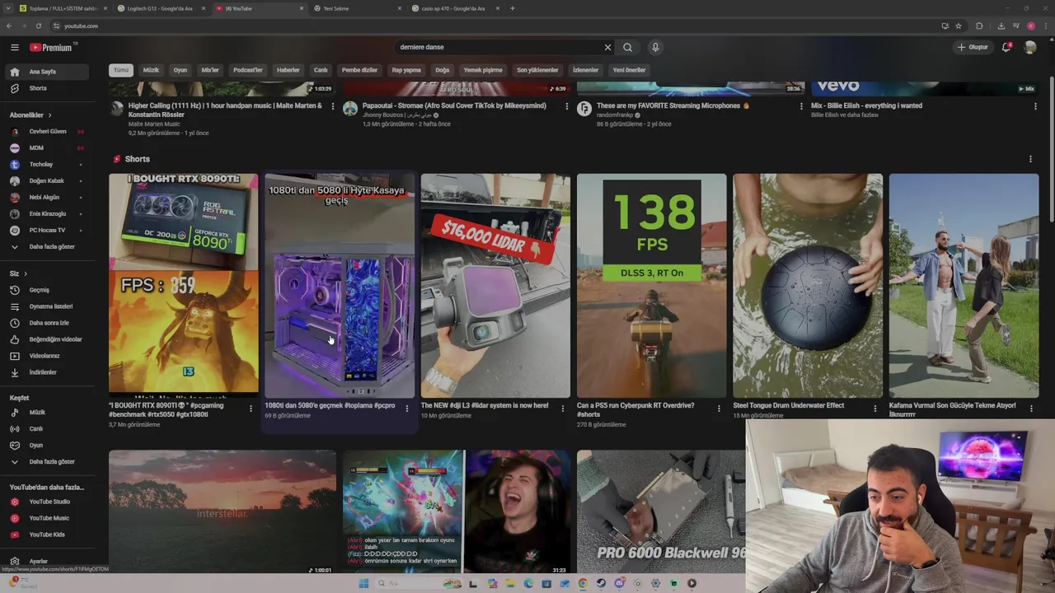
Task: Play the Steel Tongue Drum short
Action: (x=808, y=286)
